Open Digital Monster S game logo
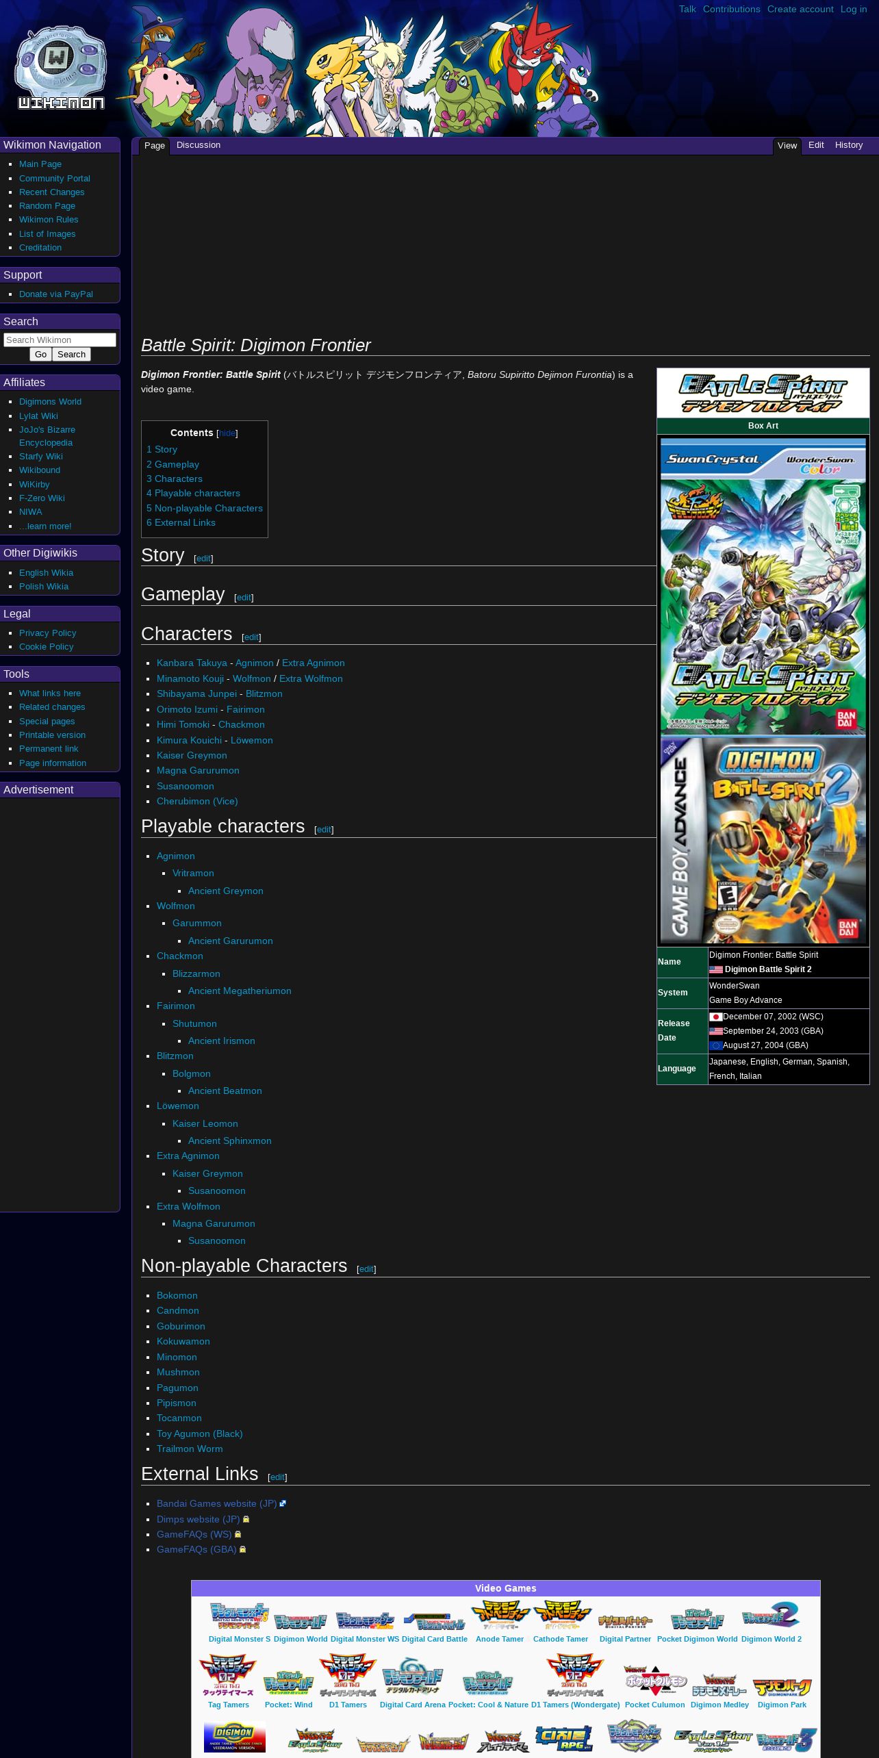 tap(239, 1616)
